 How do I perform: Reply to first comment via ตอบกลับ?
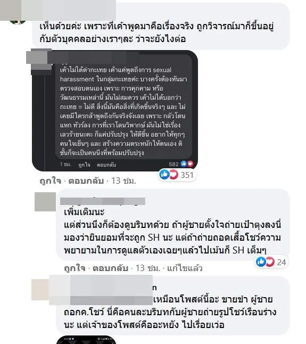coord(86,181)
